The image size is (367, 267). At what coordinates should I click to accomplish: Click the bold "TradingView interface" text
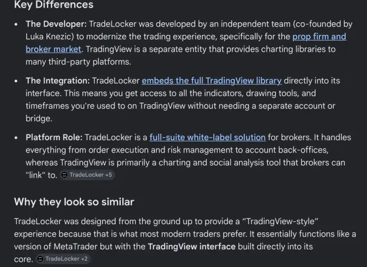pyautogui.click(x=191, y=246)
